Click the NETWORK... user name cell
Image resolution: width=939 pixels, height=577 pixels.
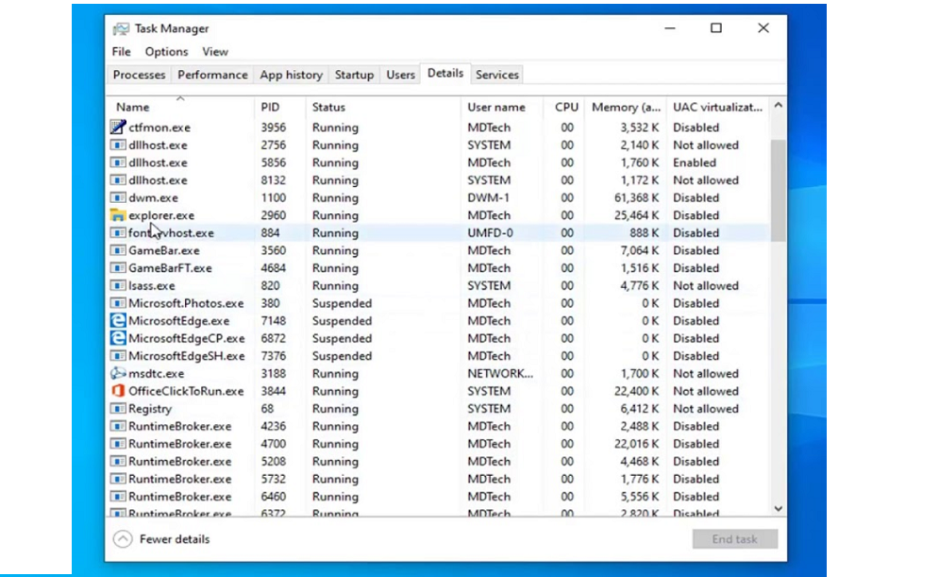click(x=500, y=373)
